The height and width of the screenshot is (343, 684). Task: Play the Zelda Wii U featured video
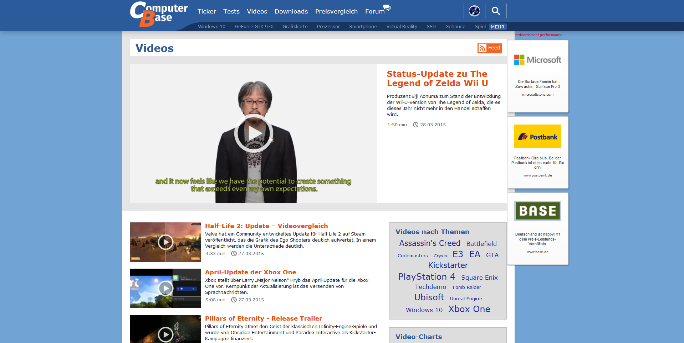(x=254, y=133)
